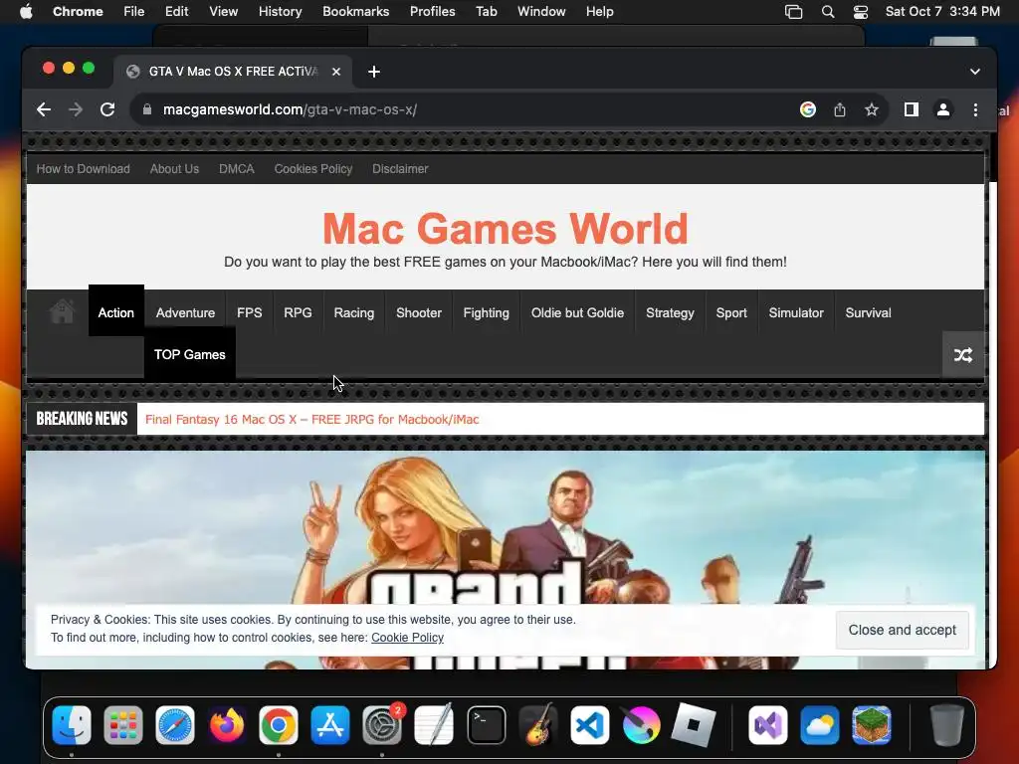Viewport: 1019px width, 764px height.
Task: Select the Simulator category
Action: 796,312
